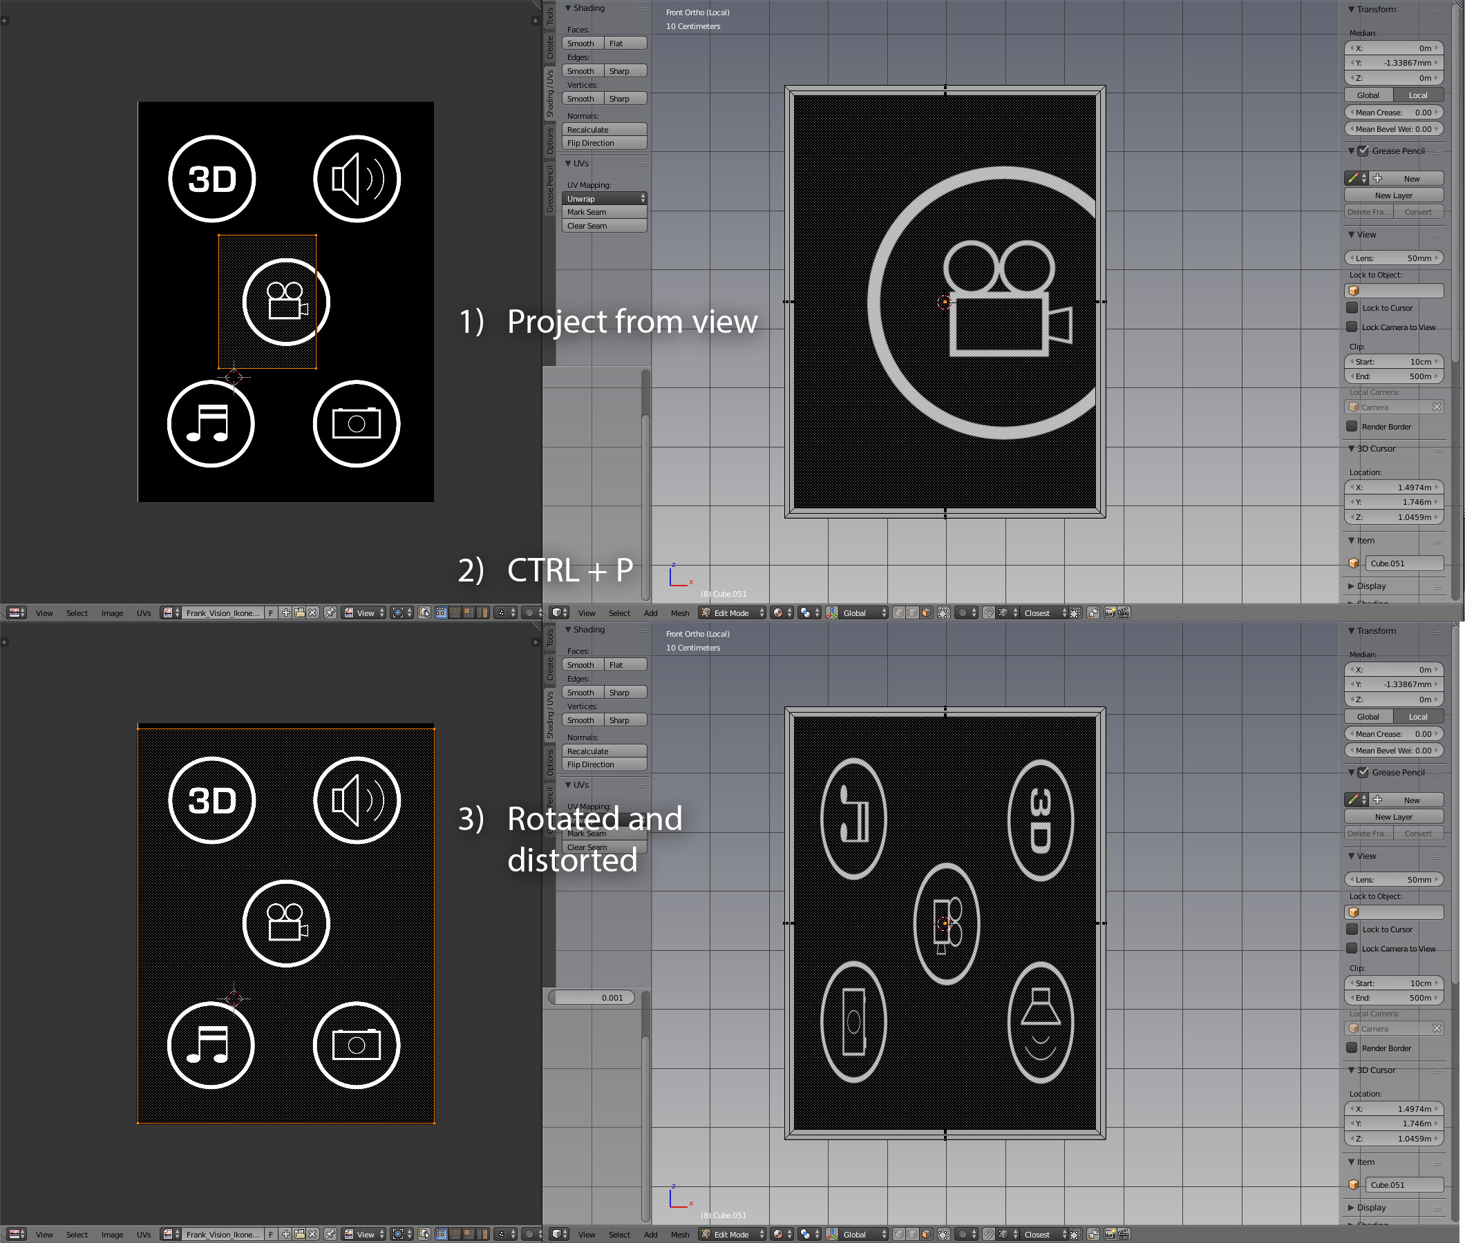Click the 0.001 value slider field

pyautogui.click(x=592, y=998)
